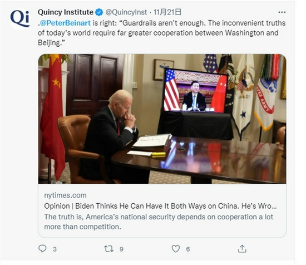Click the TV screen within the photo

[x=195, y=91]
